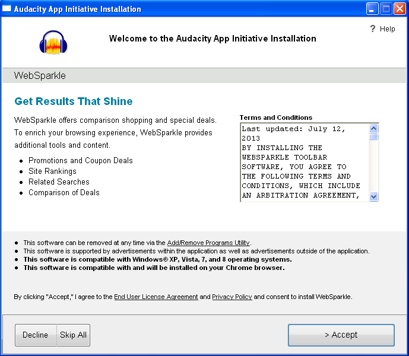Click the Skip All button

[73, 335]
